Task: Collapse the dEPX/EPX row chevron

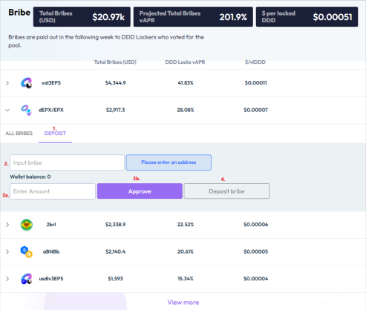Action: click(7, 110)
